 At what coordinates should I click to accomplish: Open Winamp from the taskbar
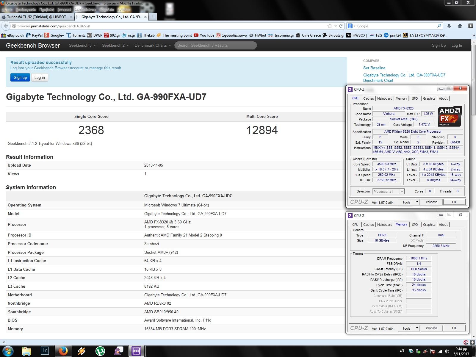point(82,351)
